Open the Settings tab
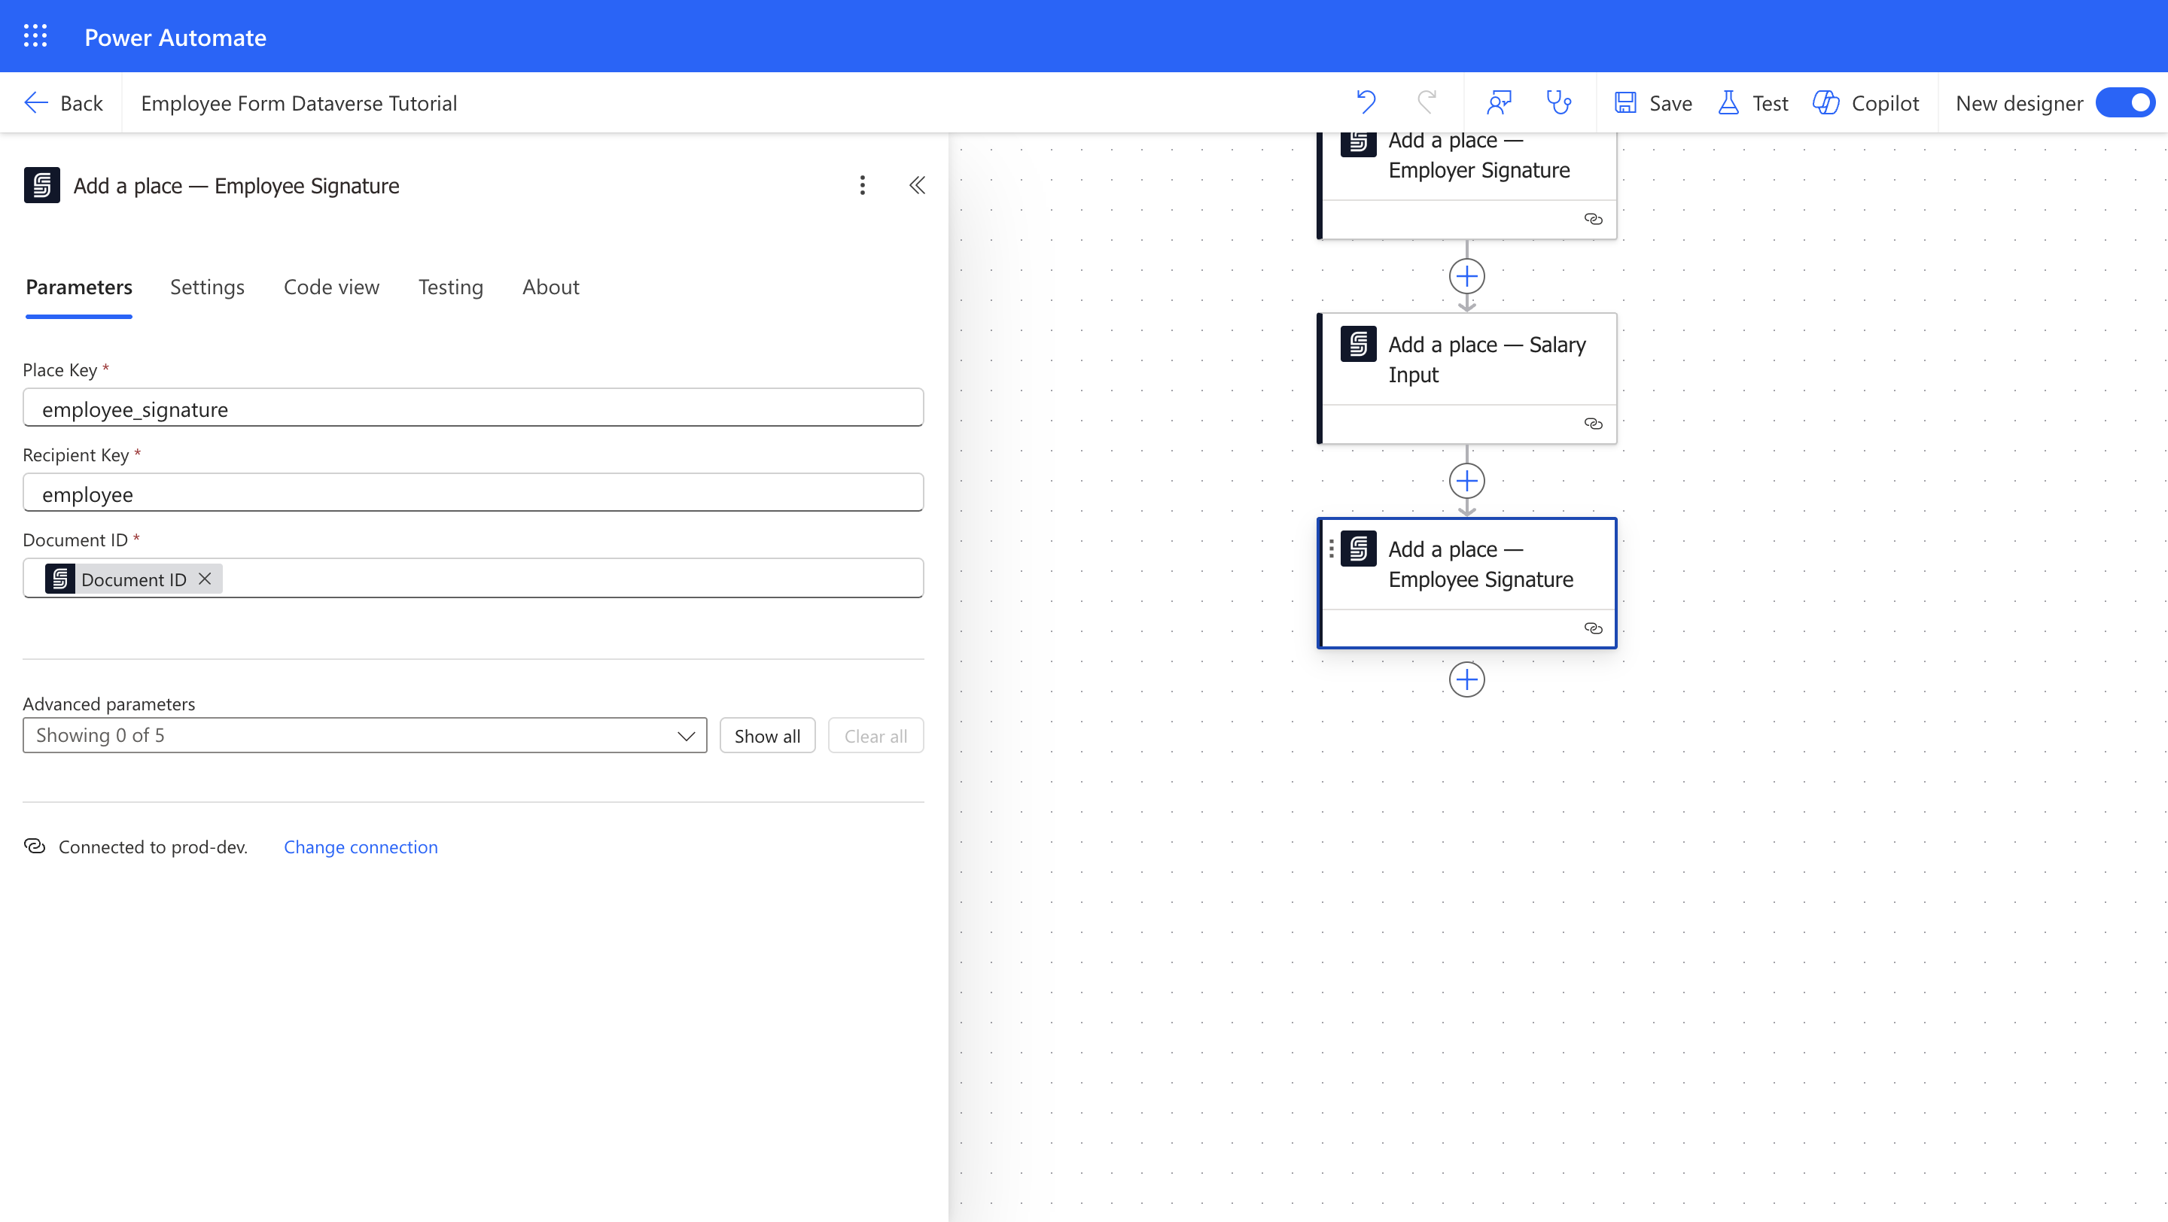Screen dimensions: 2168x1222 click(207, 287)
